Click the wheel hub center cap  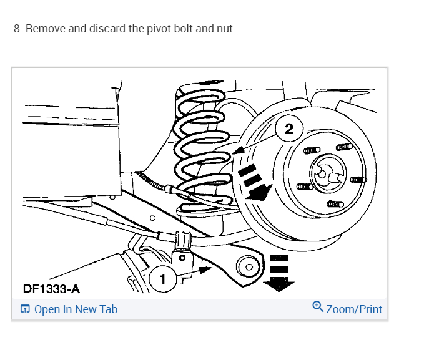[328, 173]
